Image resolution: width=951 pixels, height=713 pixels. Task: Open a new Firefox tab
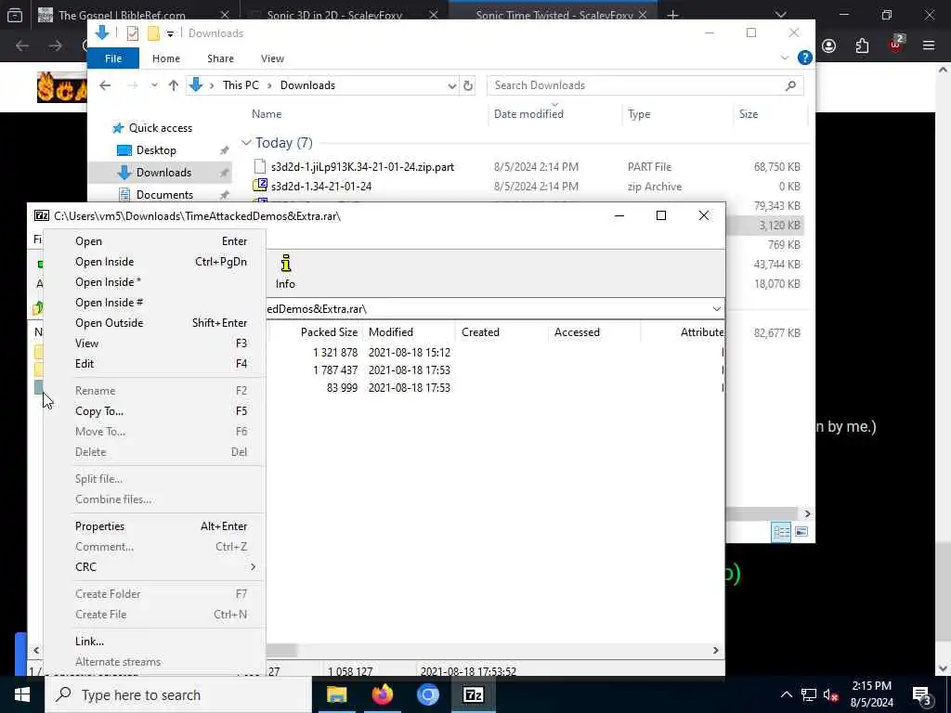coord(672,15)
